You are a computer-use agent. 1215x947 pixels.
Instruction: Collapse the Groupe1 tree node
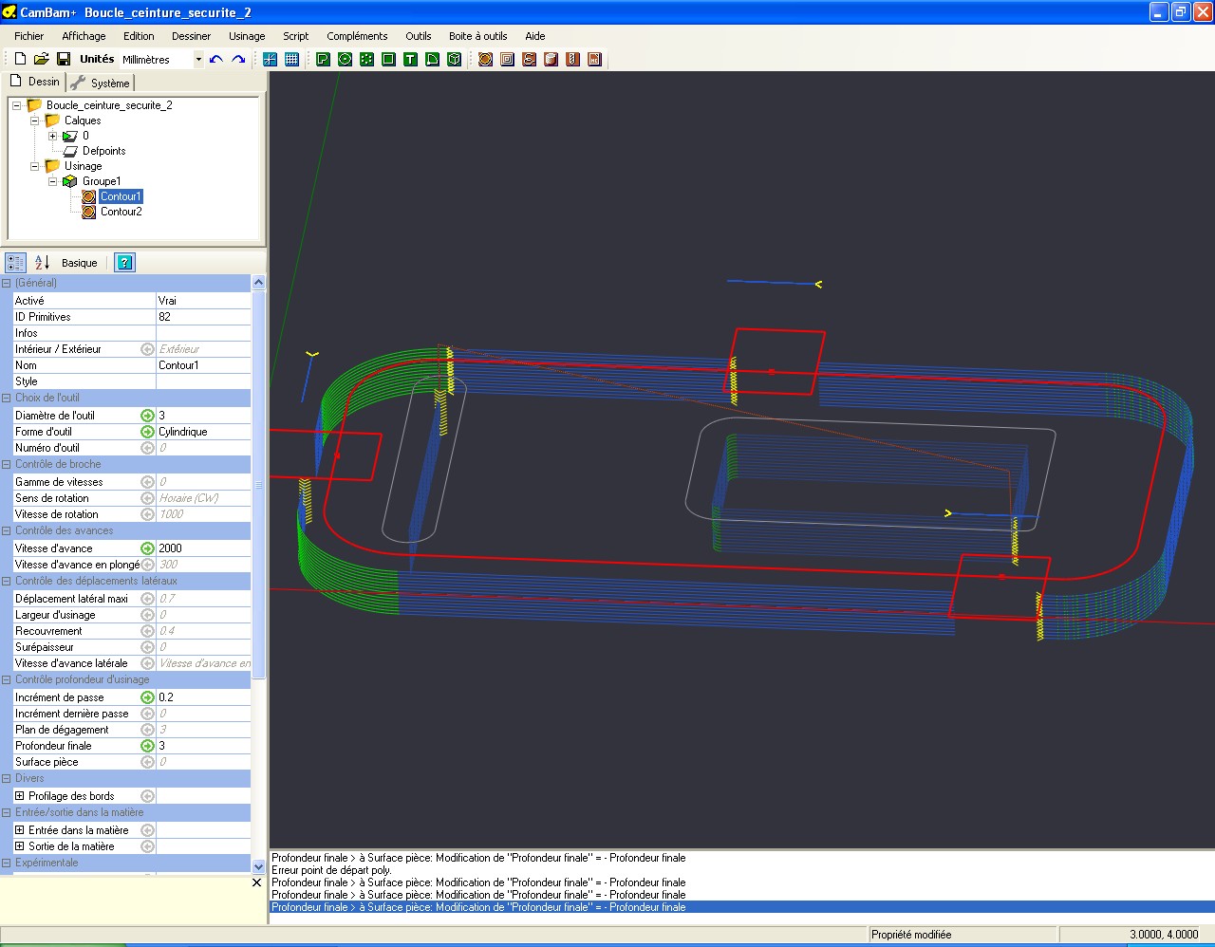(53, 181)
